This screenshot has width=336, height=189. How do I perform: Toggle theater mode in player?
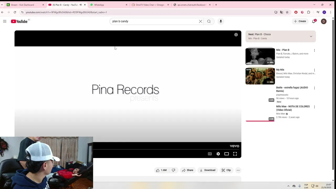click(x=227, y=154)
